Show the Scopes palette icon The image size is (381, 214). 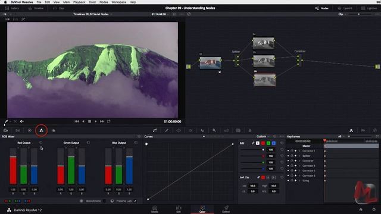(x=363, y=131)
